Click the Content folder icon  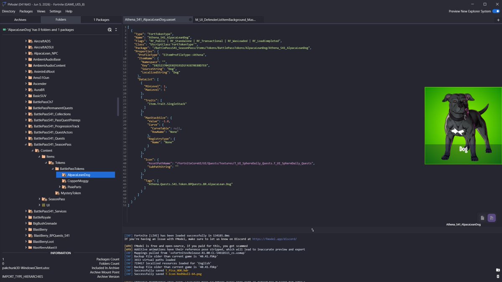coord(37,150)
